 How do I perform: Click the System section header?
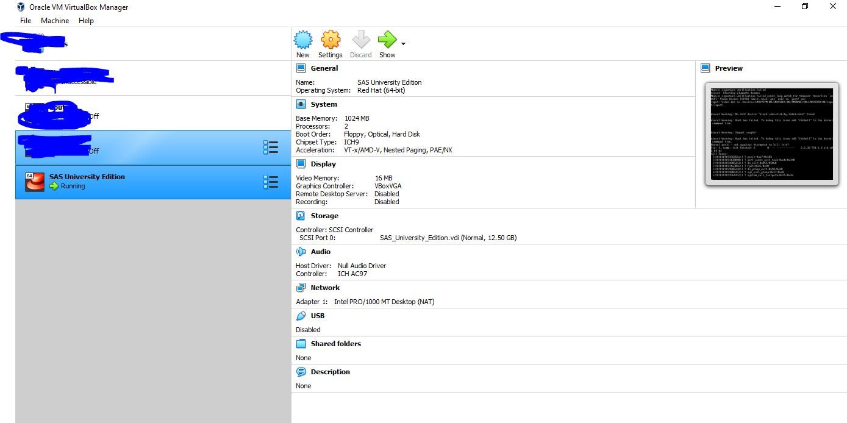pyautogui.click(x=324, y=104)
